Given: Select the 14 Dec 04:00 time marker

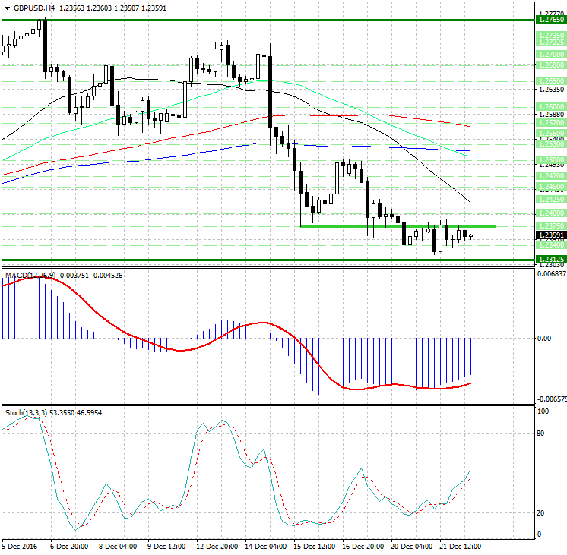Looking at the screenshot, I should 264,545.
